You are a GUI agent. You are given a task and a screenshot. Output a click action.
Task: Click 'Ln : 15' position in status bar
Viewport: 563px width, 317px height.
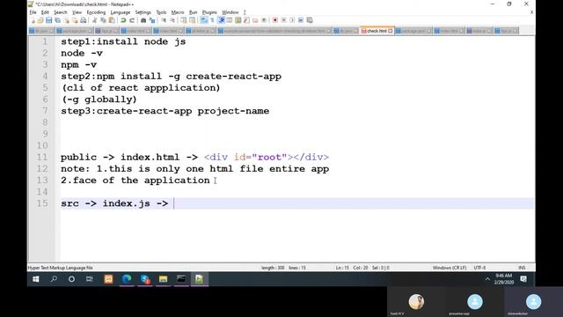click(342, 268)
